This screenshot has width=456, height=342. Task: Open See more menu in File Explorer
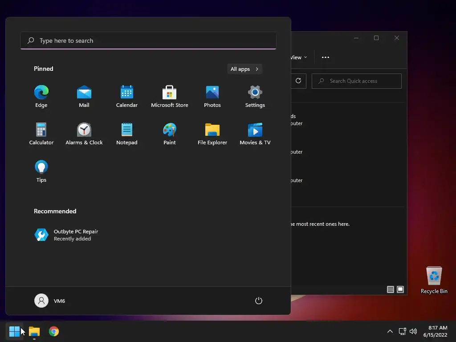[326, 57]
